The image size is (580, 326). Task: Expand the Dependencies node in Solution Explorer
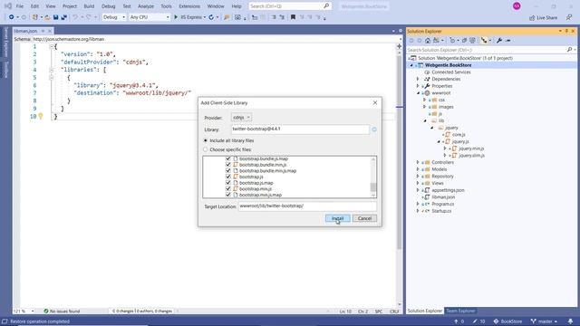coord(418,79)
